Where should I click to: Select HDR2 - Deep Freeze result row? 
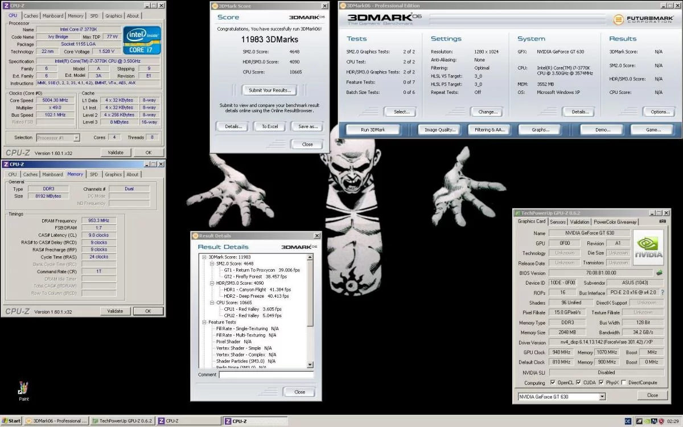(256, 296)
